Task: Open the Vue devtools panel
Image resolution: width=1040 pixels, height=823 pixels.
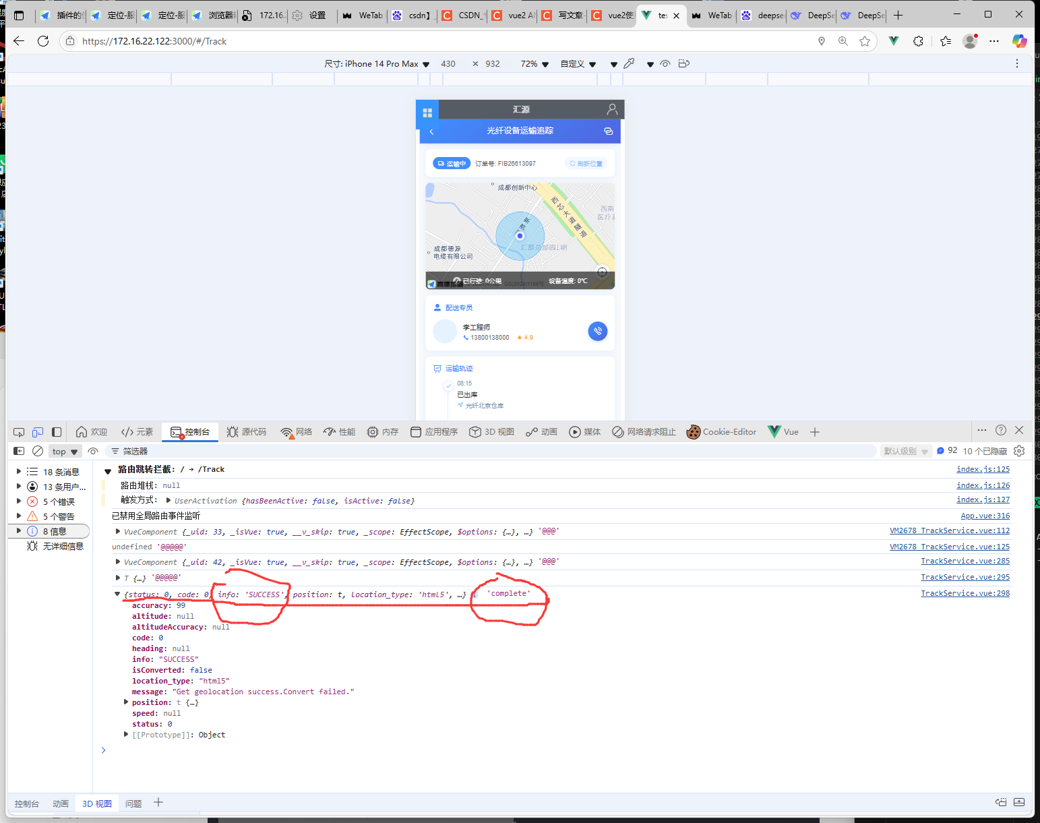Action: pos(783,431)
